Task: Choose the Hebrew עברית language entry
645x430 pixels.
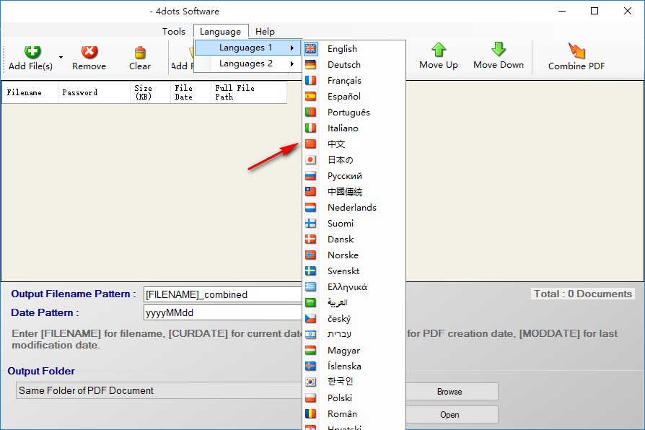Action: tap(354, 335)
